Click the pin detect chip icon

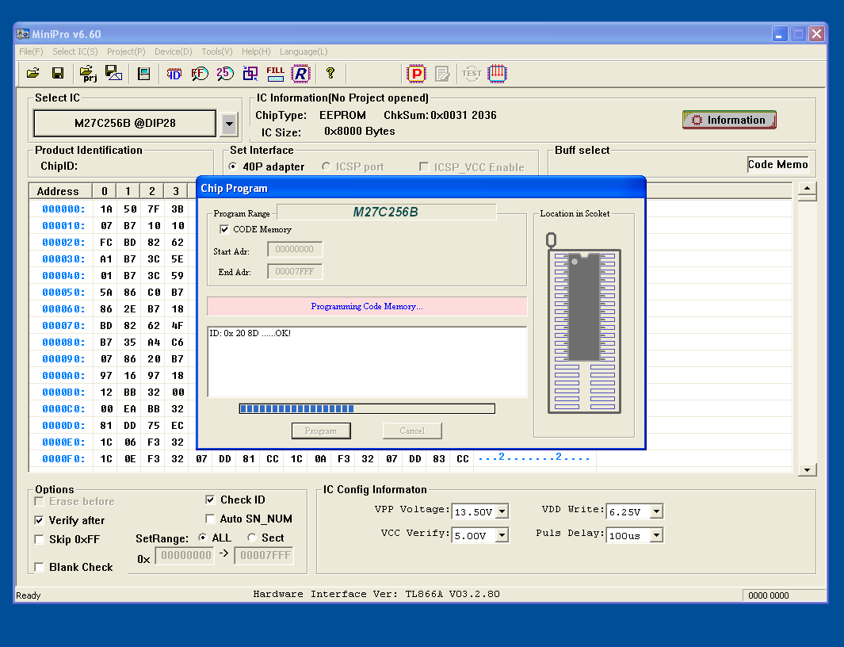point(497,73)
